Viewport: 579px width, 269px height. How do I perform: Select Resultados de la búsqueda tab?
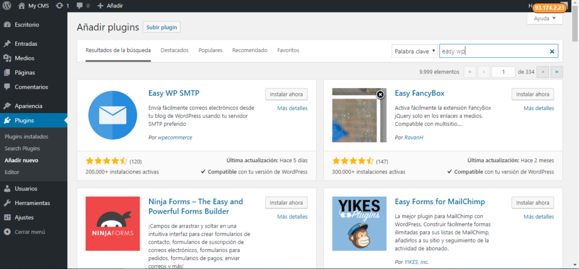[x=118, y=50]
